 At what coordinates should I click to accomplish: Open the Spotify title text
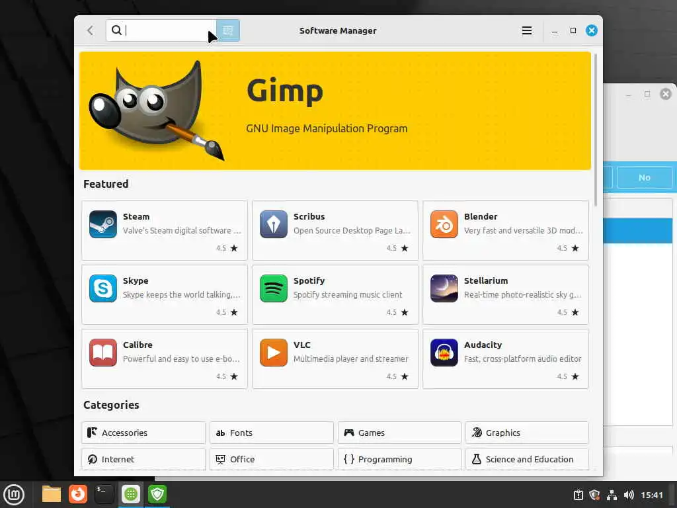click(309, 280)
